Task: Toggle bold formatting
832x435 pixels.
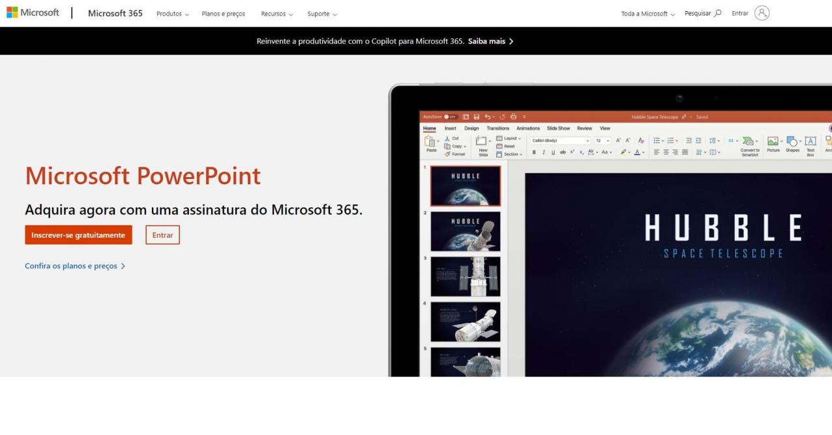Action: pos(534,152)
